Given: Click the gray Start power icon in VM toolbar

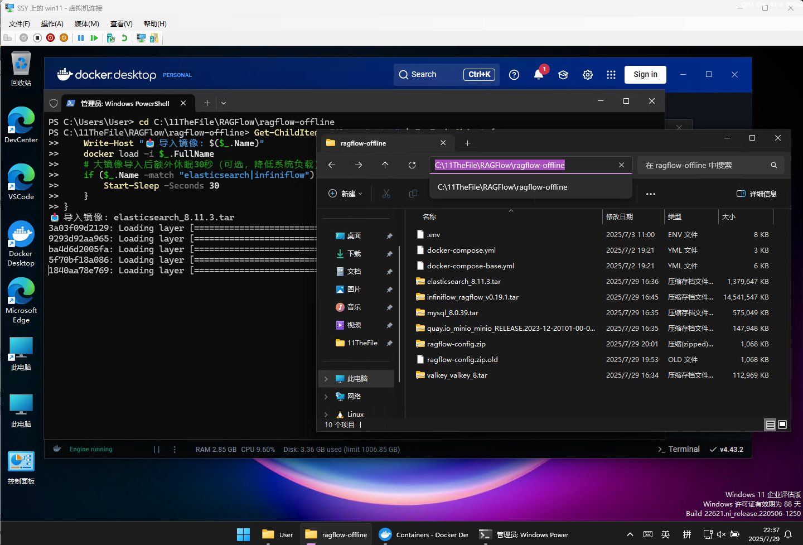Looking at the screenshot, I should pyautogui.click(x=23, y=38).
